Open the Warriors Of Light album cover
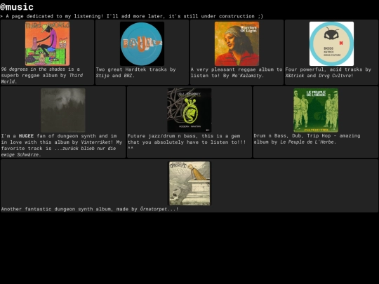Viewport: 379px width, 284px height. pos(237,43)
